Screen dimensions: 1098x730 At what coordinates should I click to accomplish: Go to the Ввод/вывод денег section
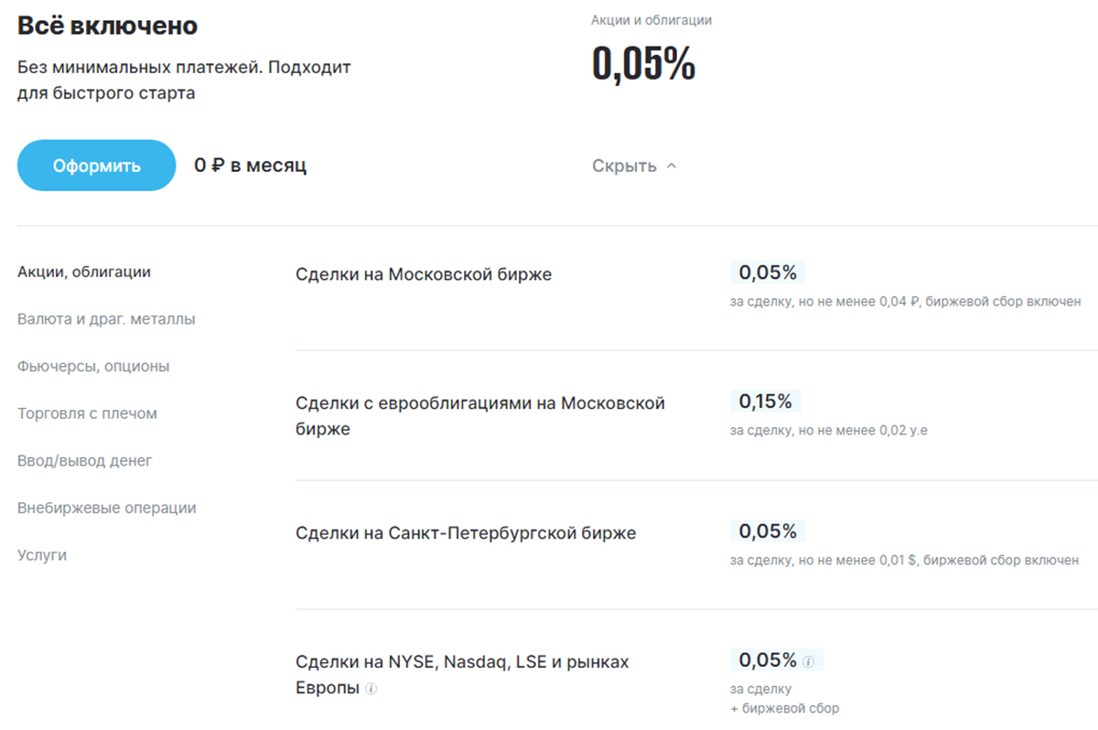pyautogui.click(x=85, y=461)
